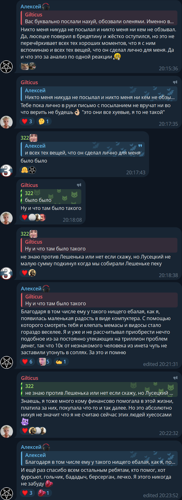Open Gilticus avatar next to 20:17:35 message
The height and width of the screenshot is (500, 182).
[6, 122]
